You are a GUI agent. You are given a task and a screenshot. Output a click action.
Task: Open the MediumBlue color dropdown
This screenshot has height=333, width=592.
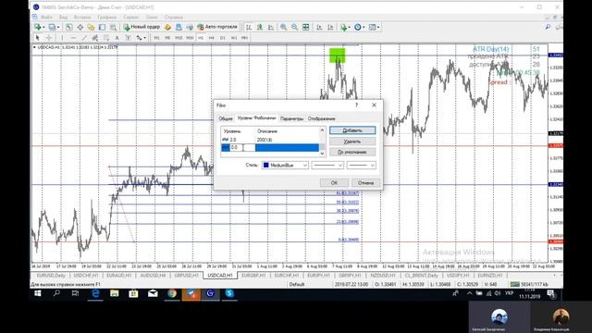(285, 165)
